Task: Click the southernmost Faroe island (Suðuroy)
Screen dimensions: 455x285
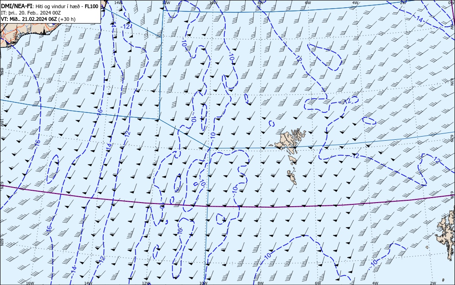Action: click(x=293, y=177)
